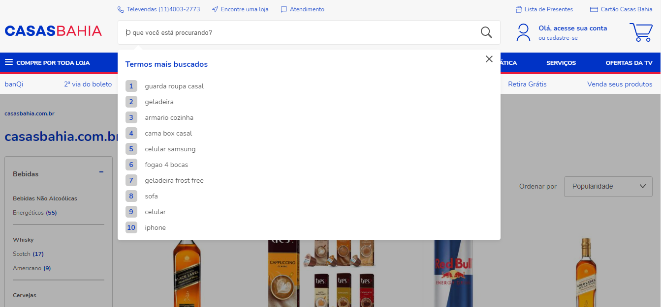Collapse the Bebidas filter section
The height and width of the screenshot is (307, 661).
101,172
